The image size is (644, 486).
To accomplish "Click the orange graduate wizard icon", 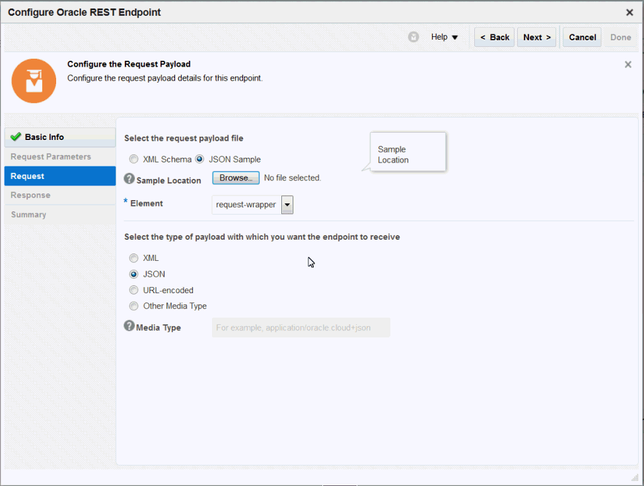I will (34, 81).
